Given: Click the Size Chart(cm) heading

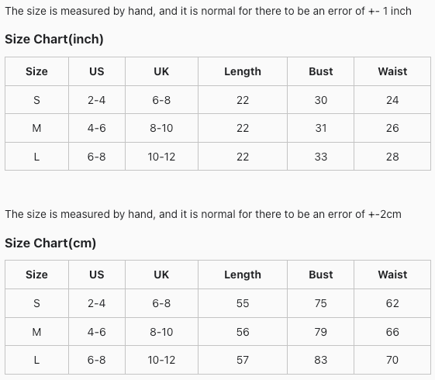Looking at the screenshot, I should pos(50,243).
